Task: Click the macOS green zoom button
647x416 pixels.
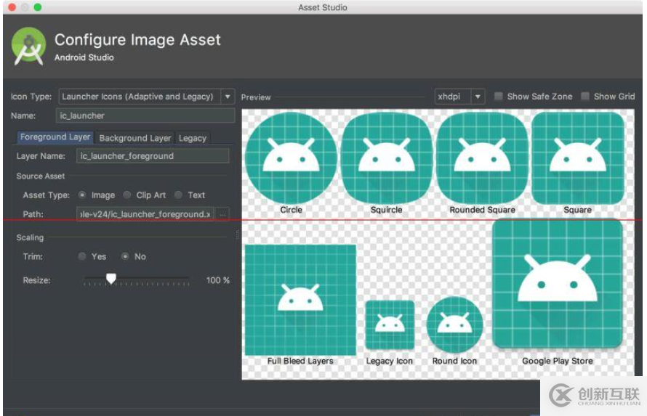Action: (x=38, y=7)
